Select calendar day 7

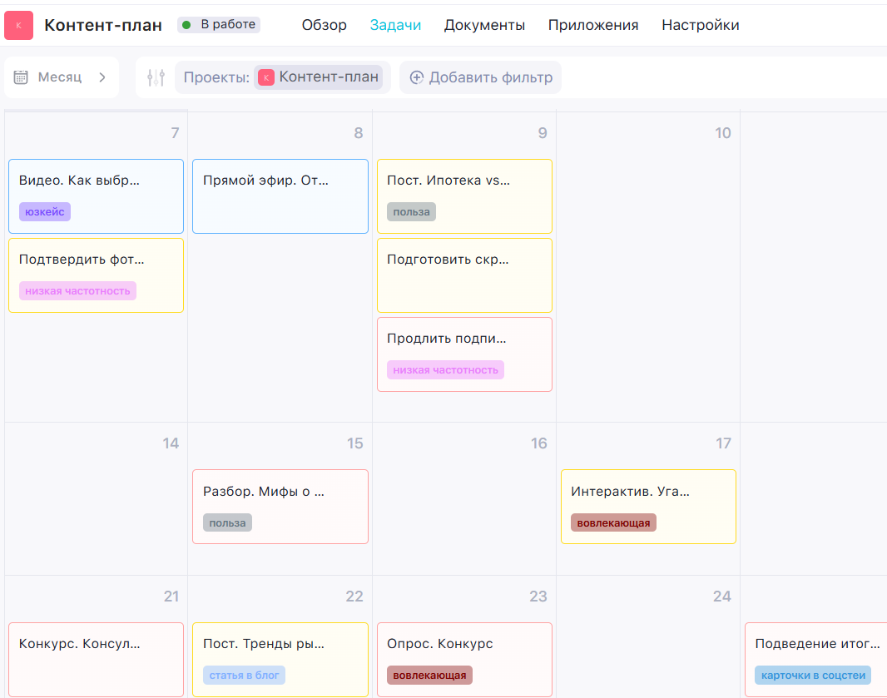point(175,133)
